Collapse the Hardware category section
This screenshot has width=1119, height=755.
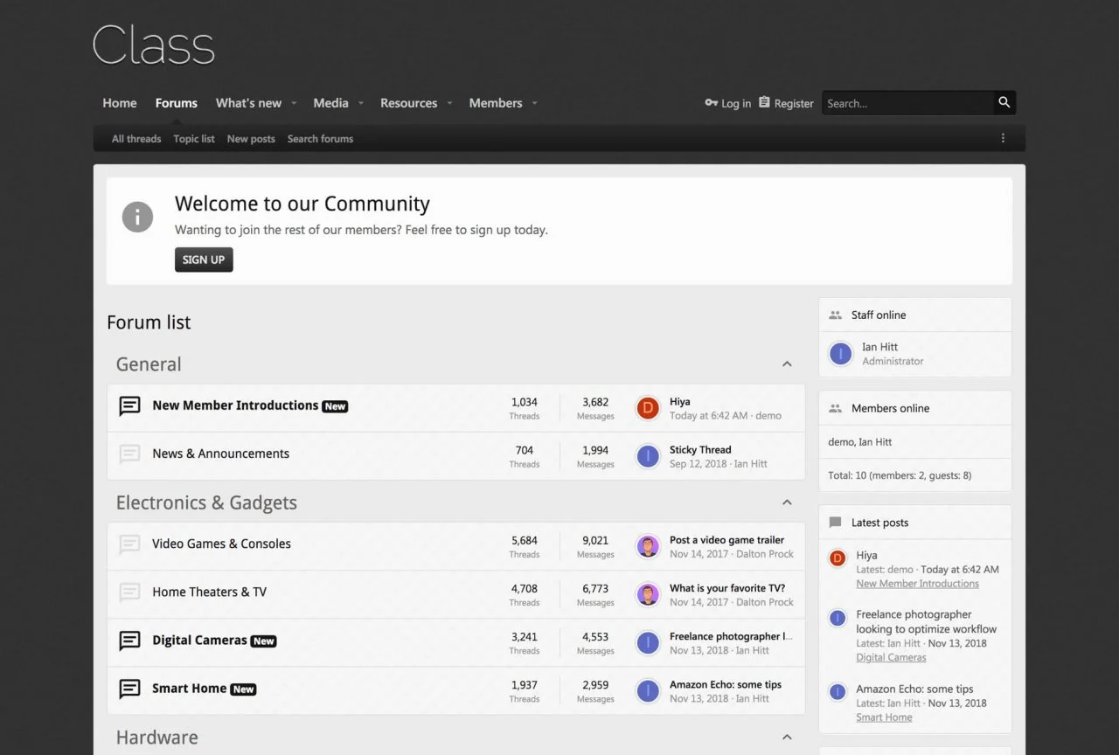[787, 738]
